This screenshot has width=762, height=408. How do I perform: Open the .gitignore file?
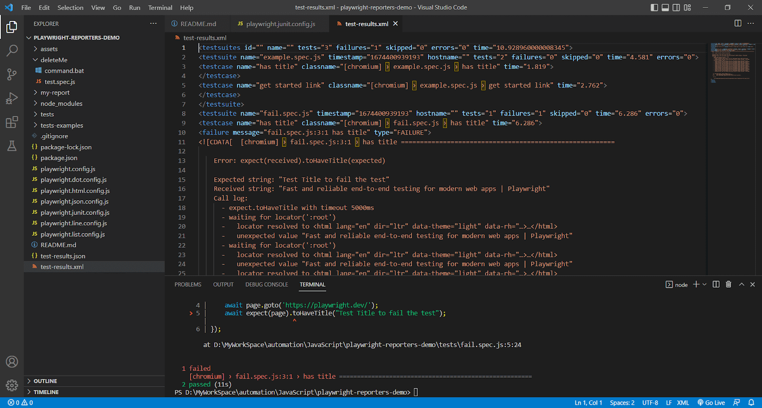pyautogui.click(x=94, y=136)
